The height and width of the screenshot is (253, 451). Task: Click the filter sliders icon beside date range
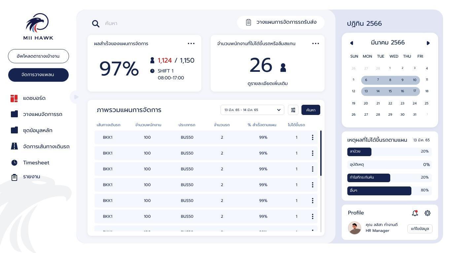[x=293, y=110]
